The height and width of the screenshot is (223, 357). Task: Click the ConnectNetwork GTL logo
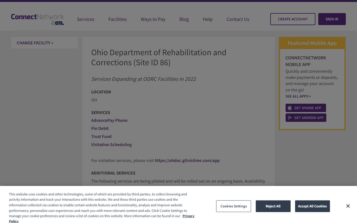click(x=37, y=19)
